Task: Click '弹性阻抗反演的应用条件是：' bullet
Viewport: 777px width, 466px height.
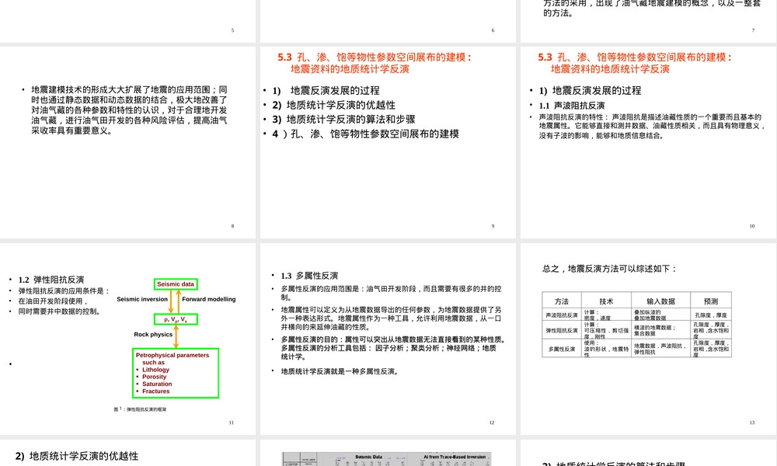Action: point(64,291)
